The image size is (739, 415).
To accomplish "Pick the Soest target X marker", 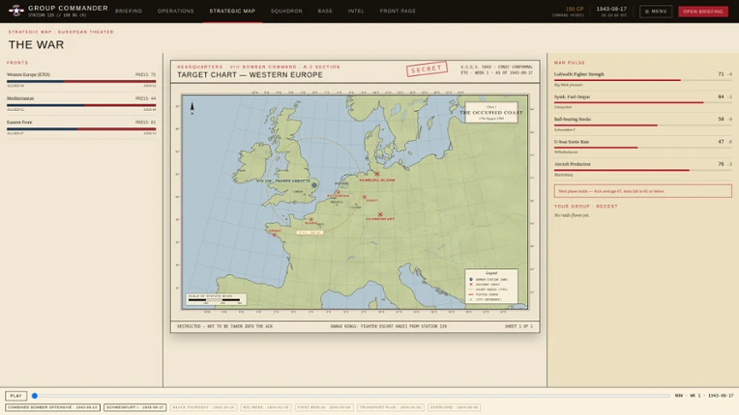I will point(365,197).
